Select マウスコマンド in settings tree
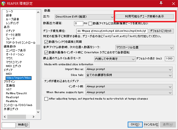 click(14, 62)
